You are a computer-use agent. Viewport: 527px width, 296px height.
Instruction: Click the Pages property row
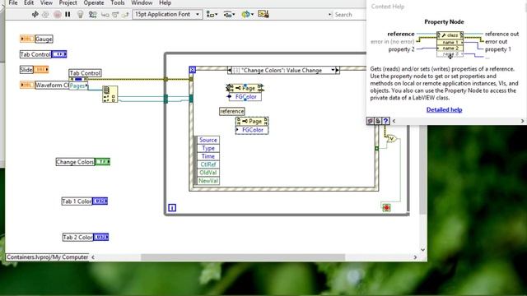(78, 86)
